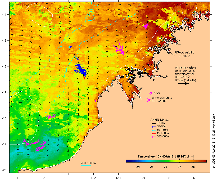The image size is (217, 180).
Task: Click the red current arrow below blue cluster
Action: [x=84, y=77]
